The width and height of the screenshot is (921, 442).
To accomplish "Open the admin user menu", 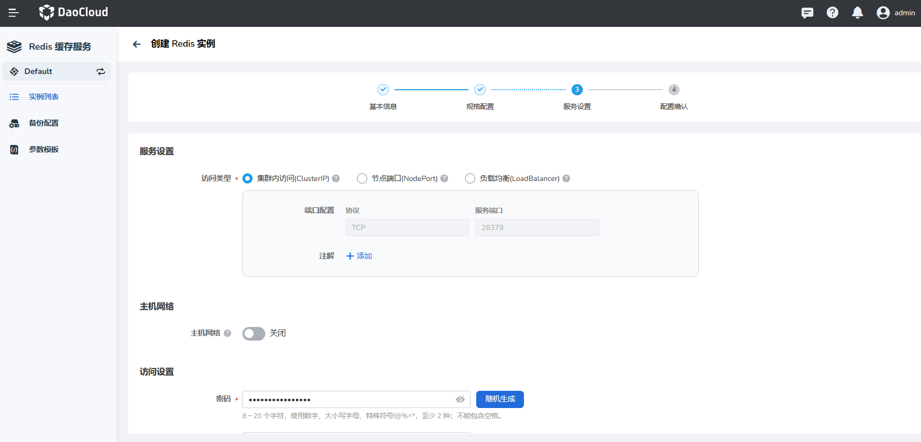I will (896, 13).
